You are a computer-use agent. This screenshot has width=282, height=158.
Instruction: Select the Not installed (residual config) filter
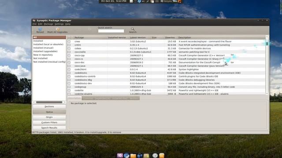(49, 62)
